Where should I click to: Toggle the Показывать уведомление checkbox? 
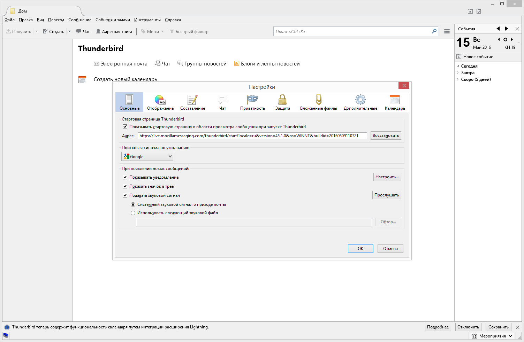click(125, 177)
